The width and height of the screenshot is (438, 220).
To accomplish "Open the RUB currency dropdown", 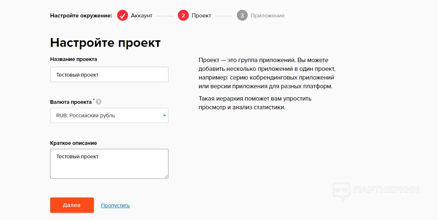I will 109,115.
